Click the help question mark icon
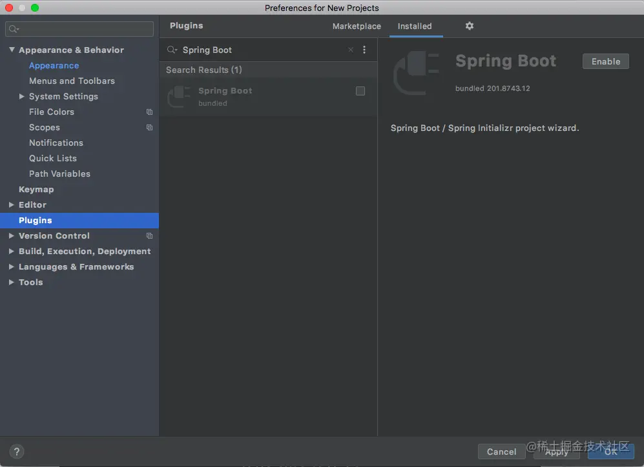 point(16,452)
